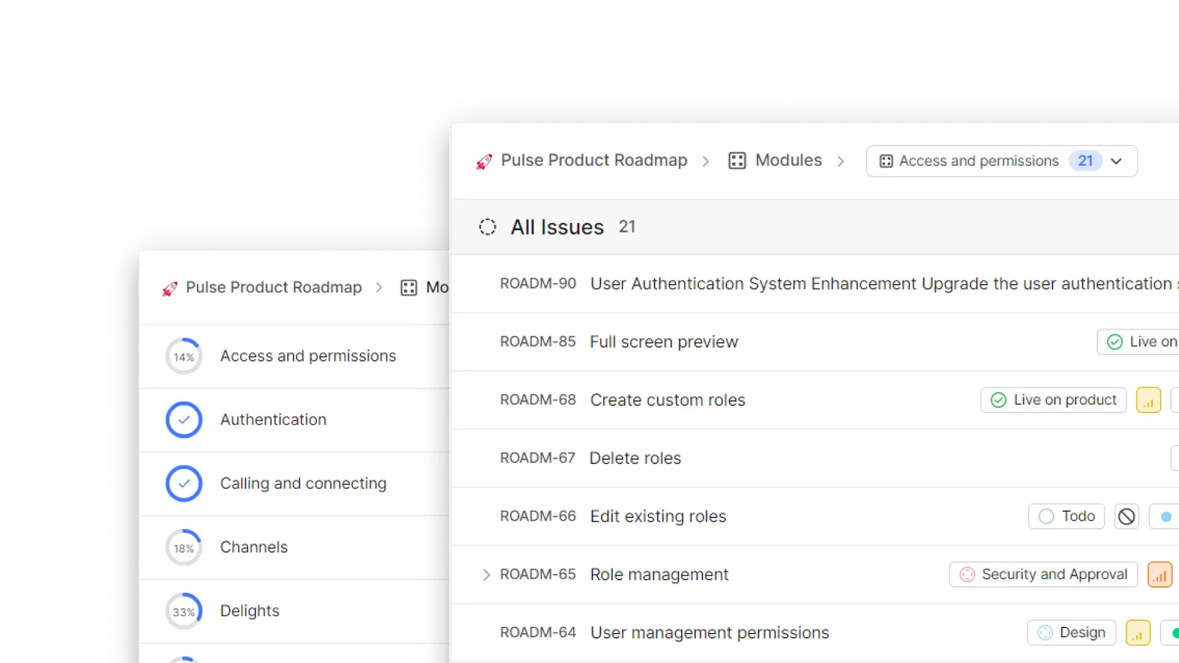Click the rocket icon in back panel breadcrumb
The width and height of the screenshot is (1179, 663).
[170, 289]
